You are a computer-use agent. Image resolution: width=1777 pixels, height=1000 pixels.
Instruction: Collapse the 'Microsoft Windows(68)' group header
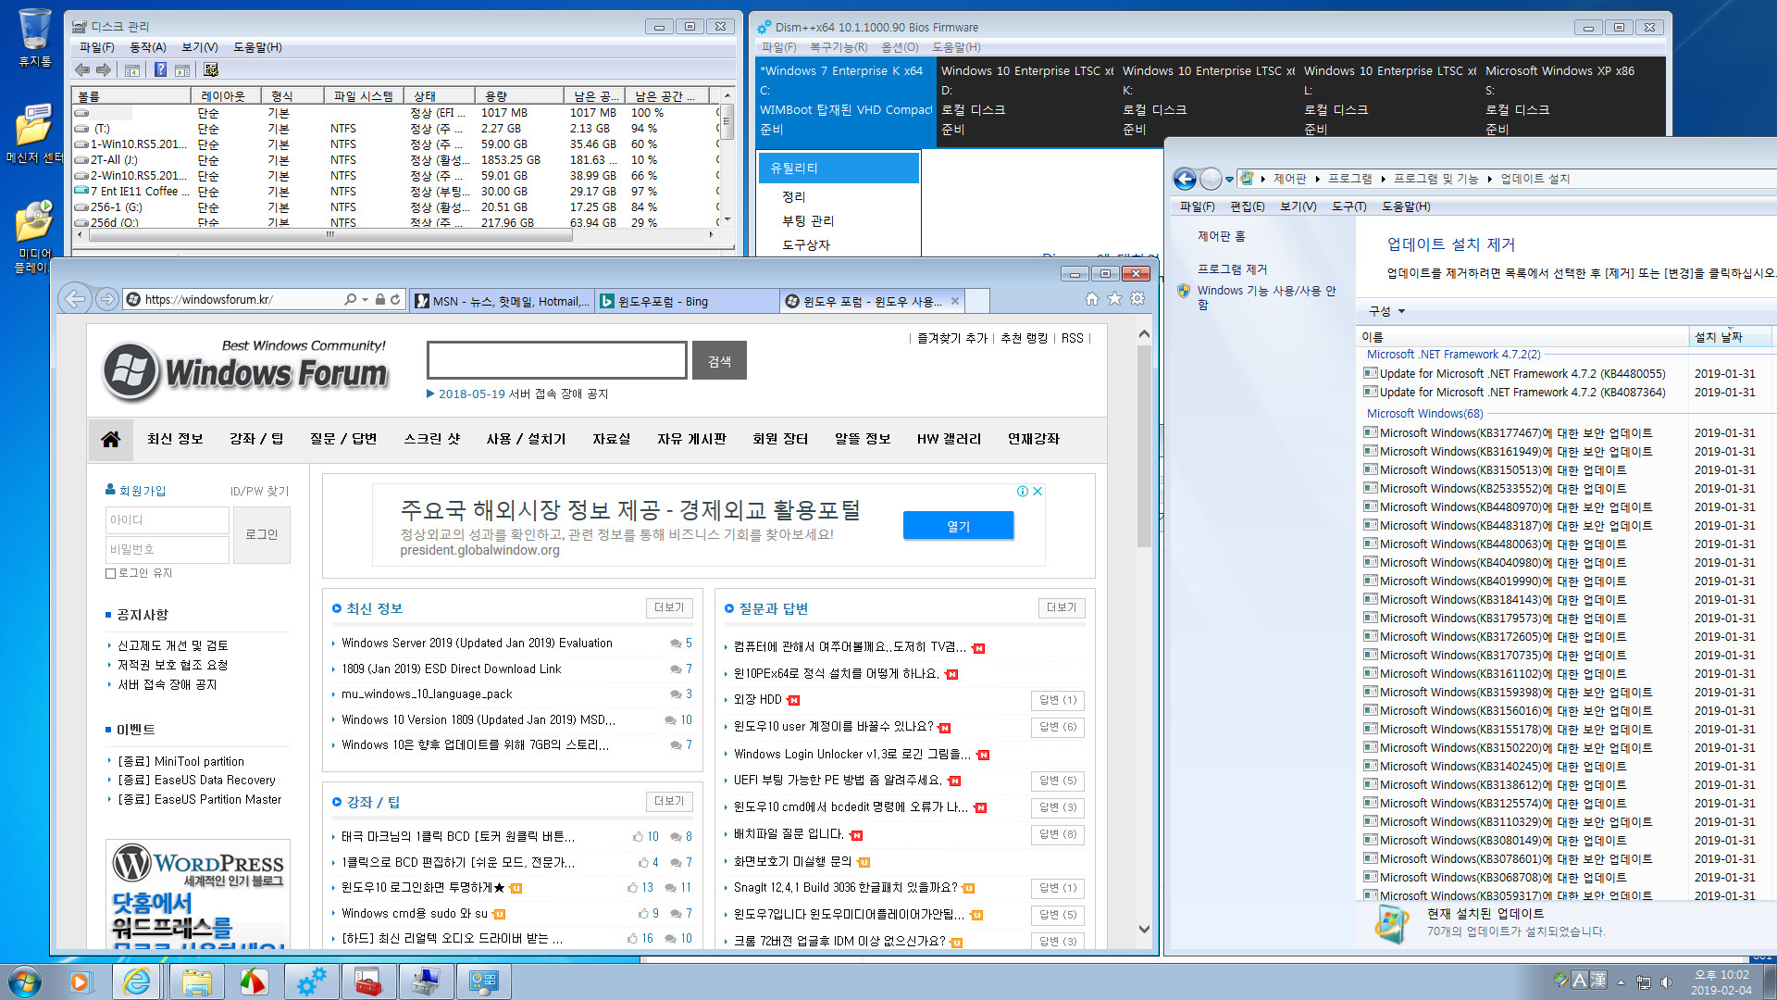(x=1425, y=414)
